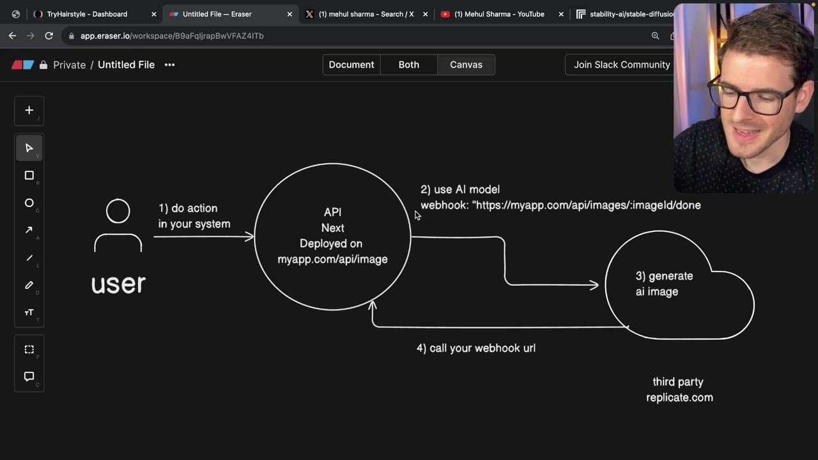Select the freehand pencil tool
The height and width of the screenshot is (460, 818).
(x=29, y=286)
